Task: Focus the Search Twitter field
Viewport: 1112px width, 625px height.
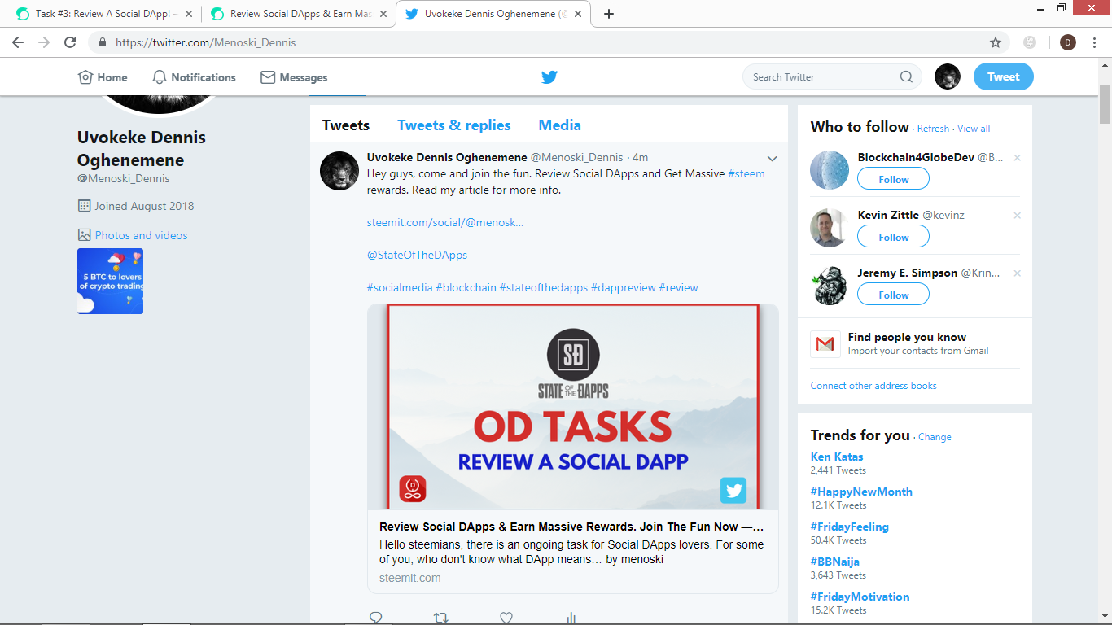Action: [832, 77]
